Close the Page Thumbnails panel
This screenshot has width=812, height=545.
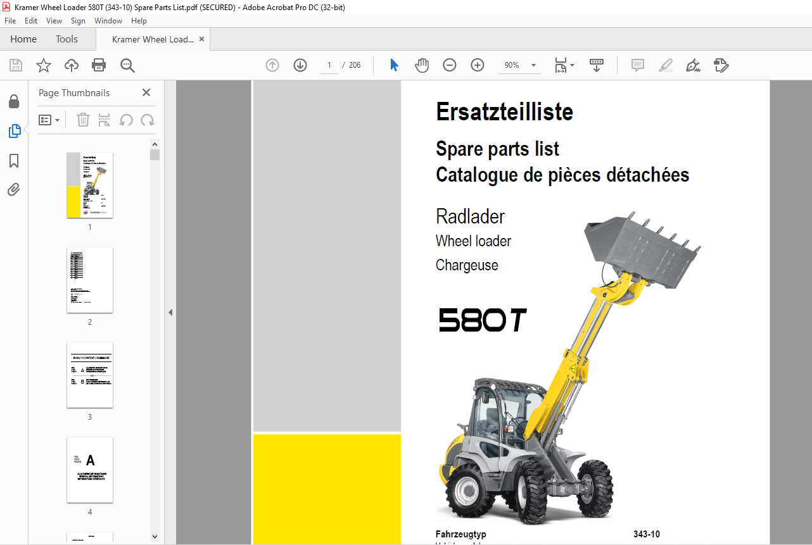click(x=146, y=92)
